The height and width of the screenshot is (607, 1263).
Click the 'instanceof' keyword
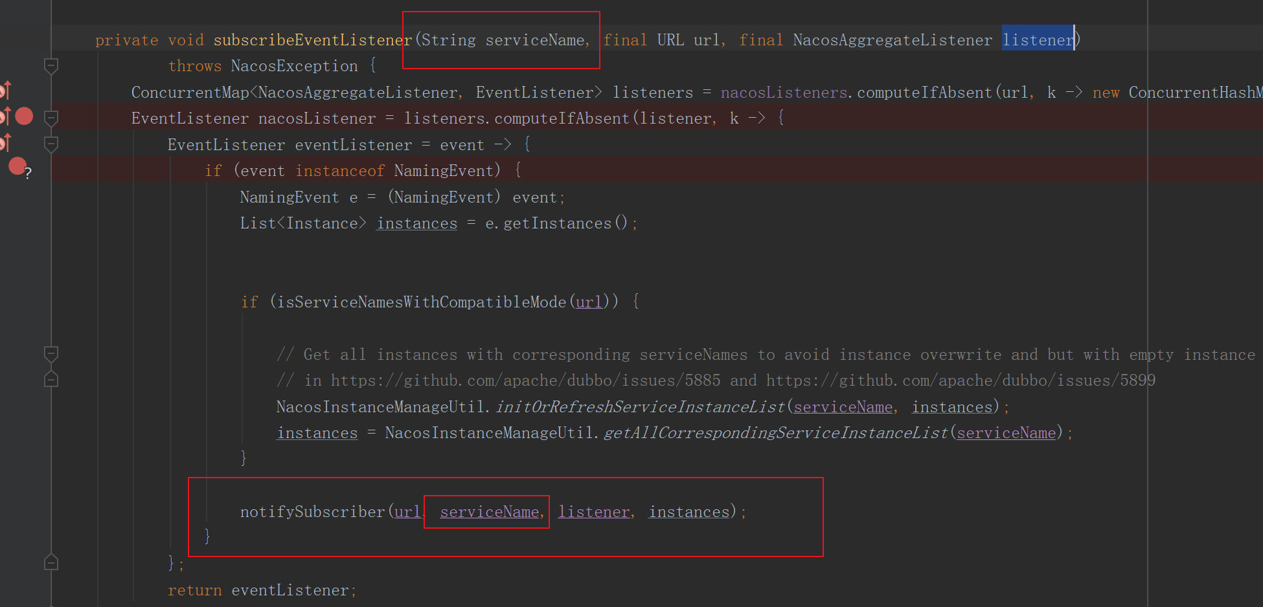(340, 171)
